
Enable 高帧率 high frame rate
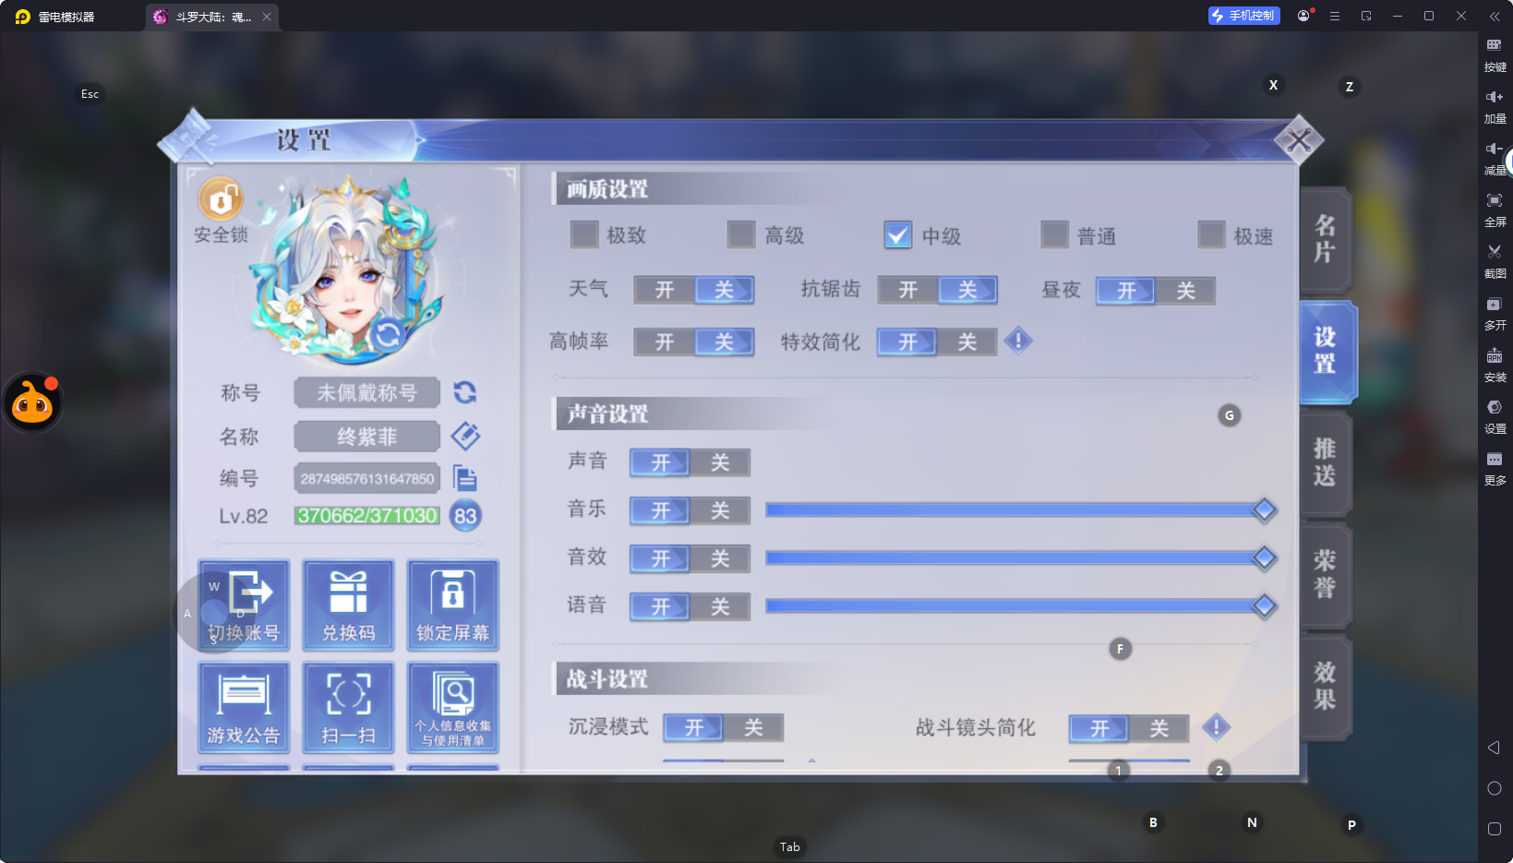tap(665, 342)
